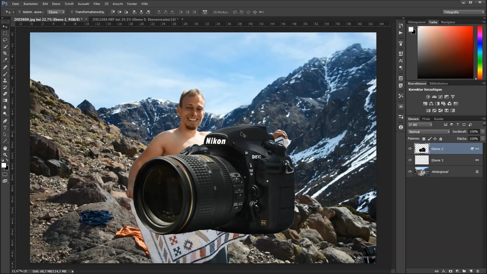Open the Filter menu

point(97,4)
